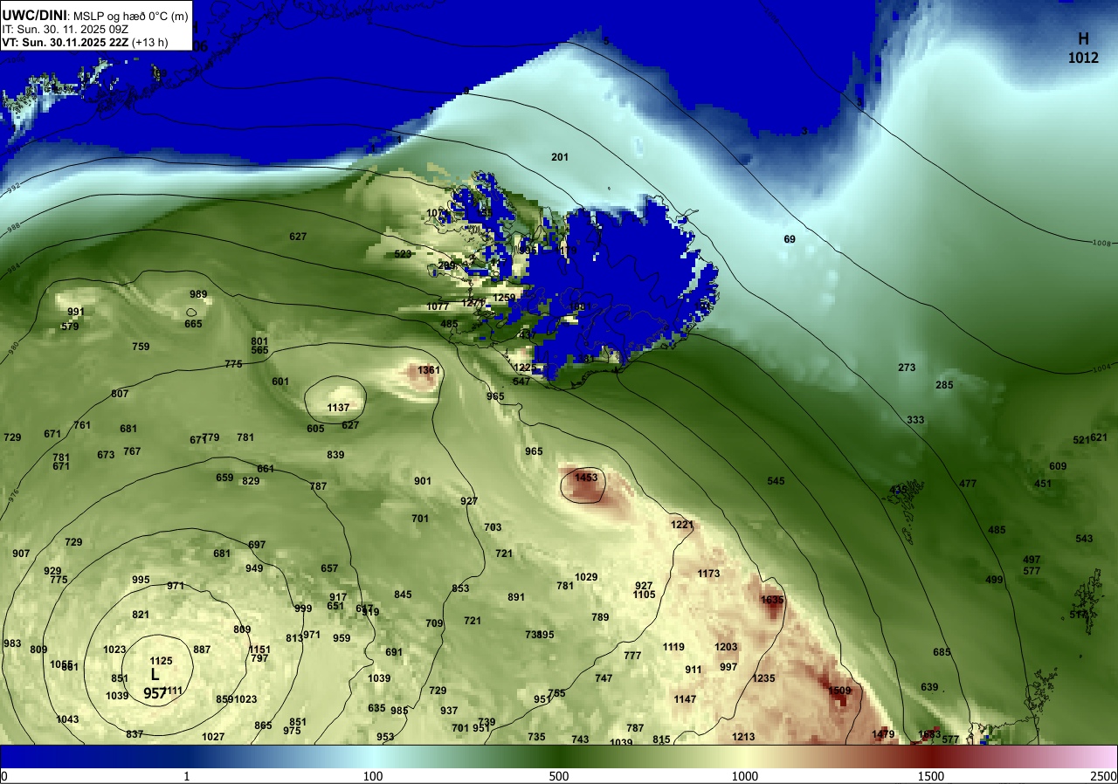This screenshot has height=784, width=1118.
Task: Click the 1453 height value
Action: pos(586,478)
